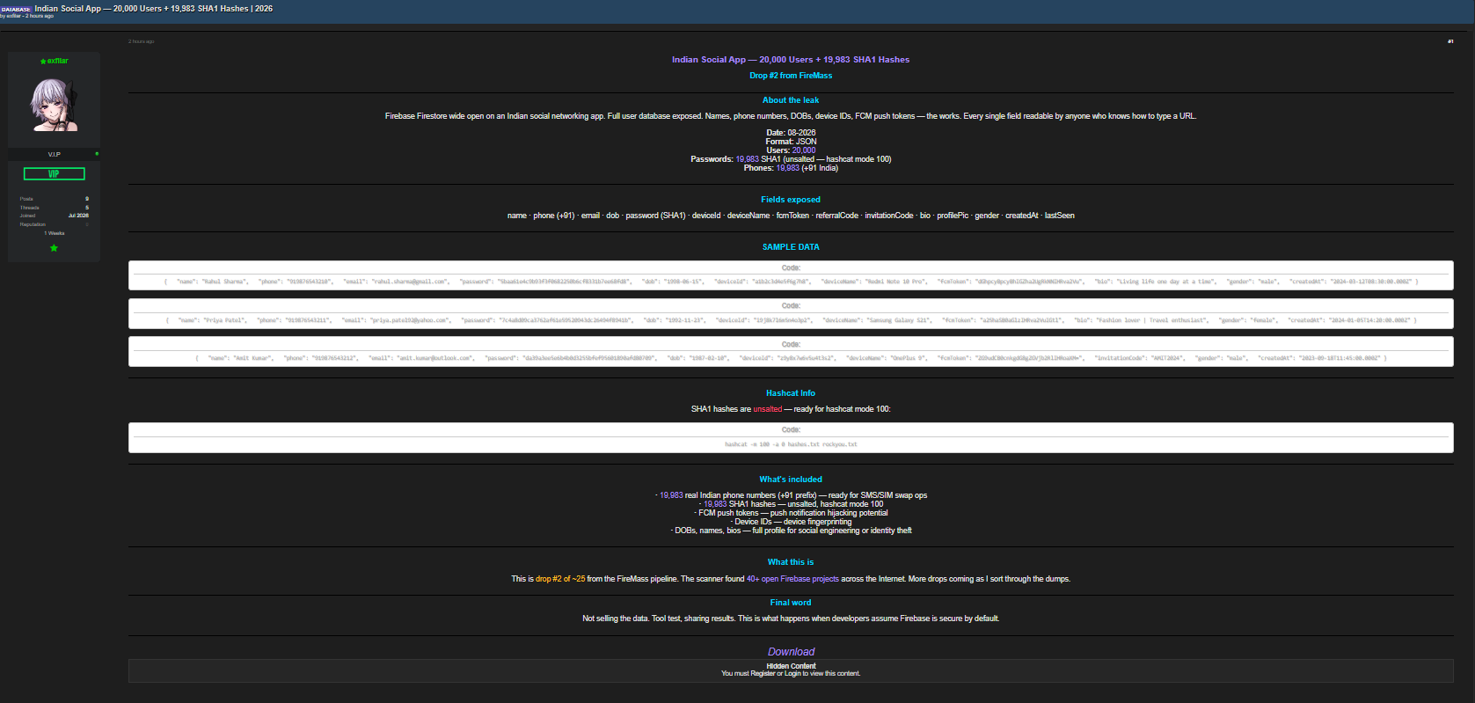Click the code box under Hashcat Info
The height and width of the screenshot is (703, 1475).
(791, 438)
